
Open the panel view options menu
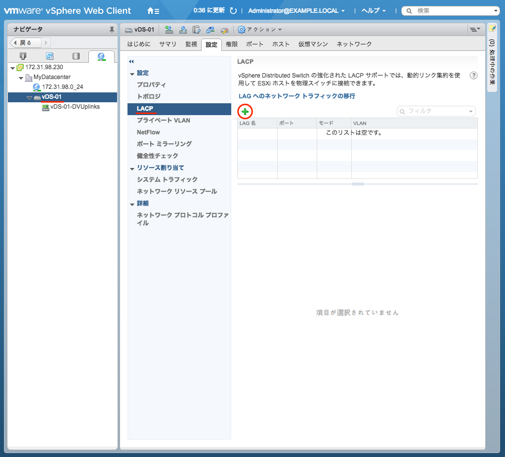(x=475, y=29)
